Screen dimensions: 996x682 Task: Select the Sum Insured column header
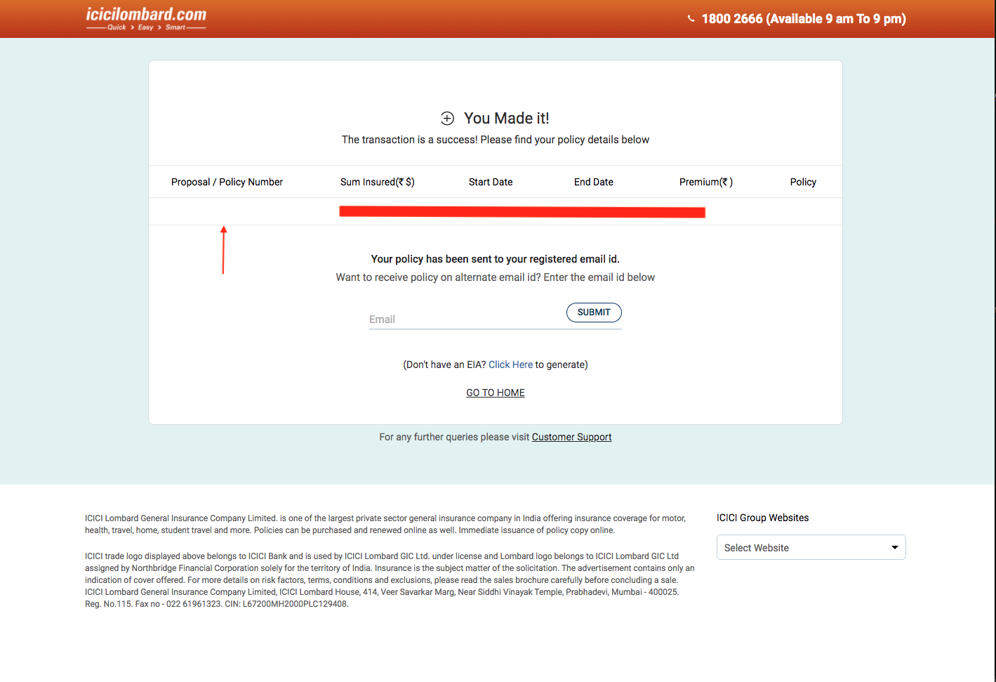click(x=378, y=182)
